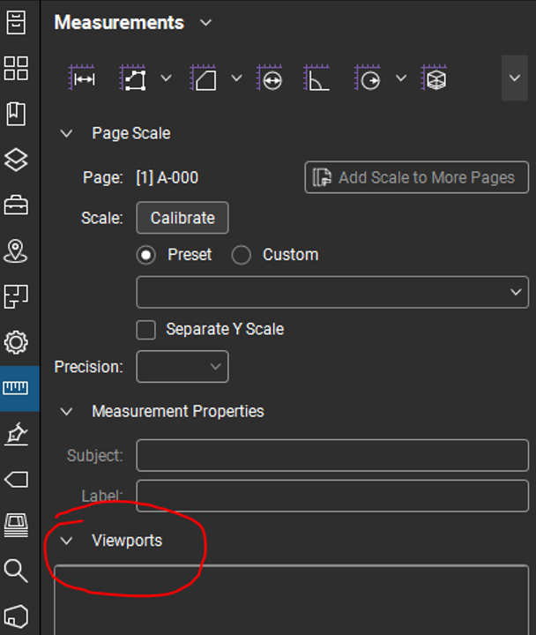Open the Precision dropdown
This screenshot has width=536, height=635.
[182, 366]
